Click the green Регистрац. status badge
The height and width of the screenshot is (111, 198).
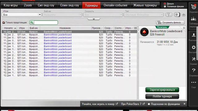162,27
